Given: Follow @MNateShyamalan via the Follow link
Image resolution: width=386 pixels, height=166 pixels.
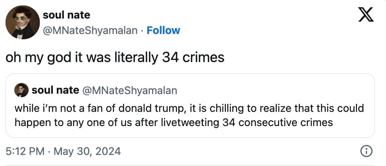Looking at the screenshot, I should pyautogui.click(x=163, y=30).
